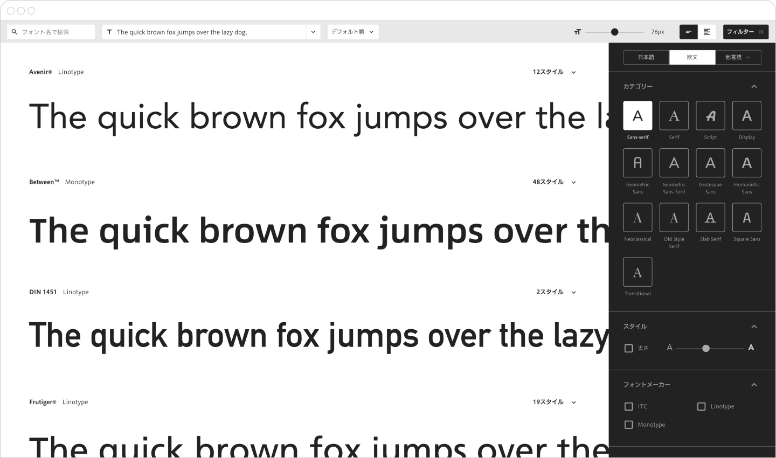Expand Between 48スタイル styles list
The width and height of the screenshot is (776, 458).
click(555, 182)
